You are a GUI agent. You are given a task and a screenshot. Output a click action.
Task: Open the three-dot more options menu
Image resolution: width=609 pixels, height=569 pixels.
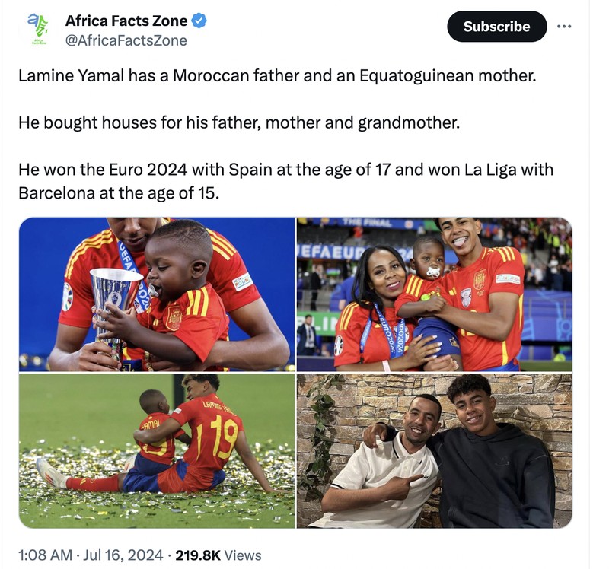point(563,27)
